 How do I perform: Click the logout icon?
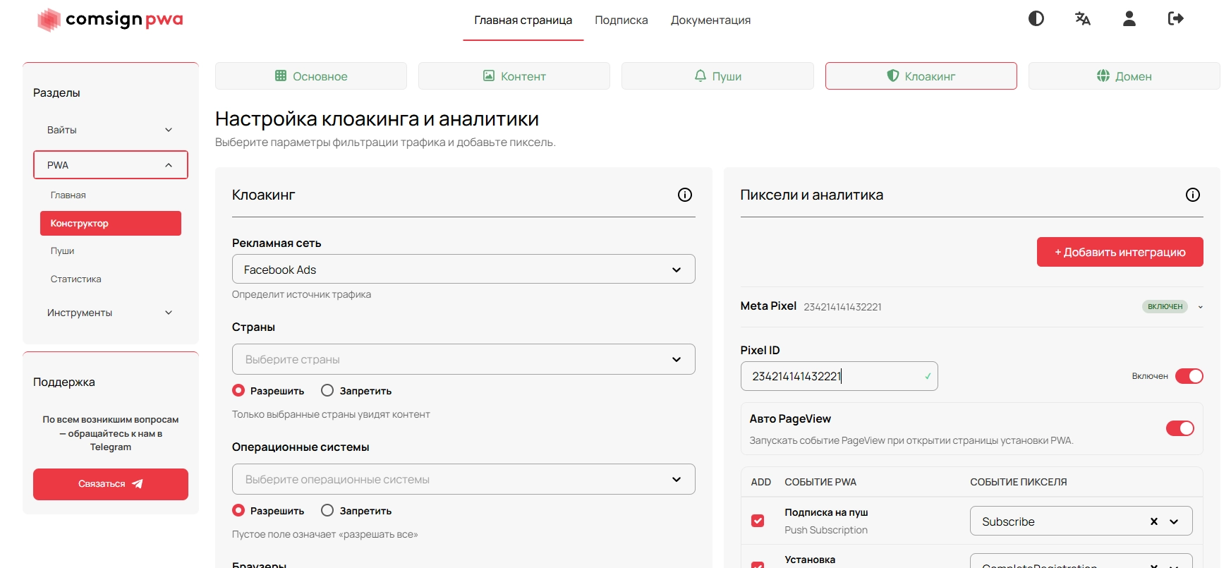(x=1176, y=18)
